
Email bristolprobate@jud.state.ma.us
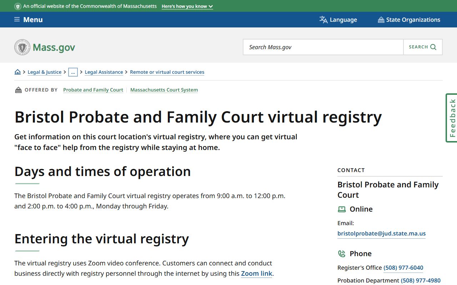[382, 234]
